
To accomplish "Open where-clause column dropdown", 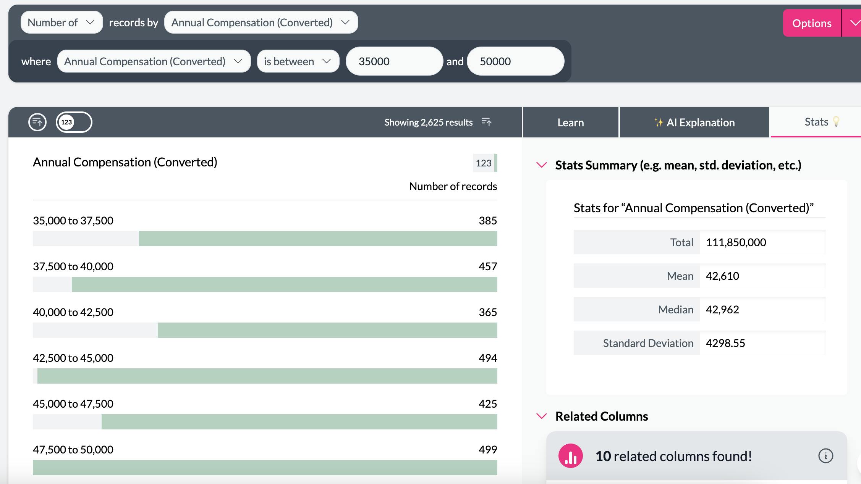I will (x=154, y=61).
